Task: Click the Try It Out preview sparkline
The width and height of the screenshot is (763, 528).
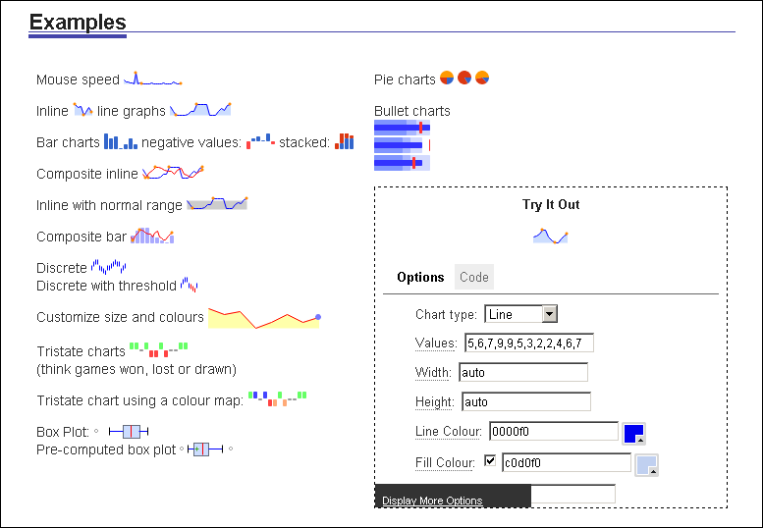Action: coord(550,236)
